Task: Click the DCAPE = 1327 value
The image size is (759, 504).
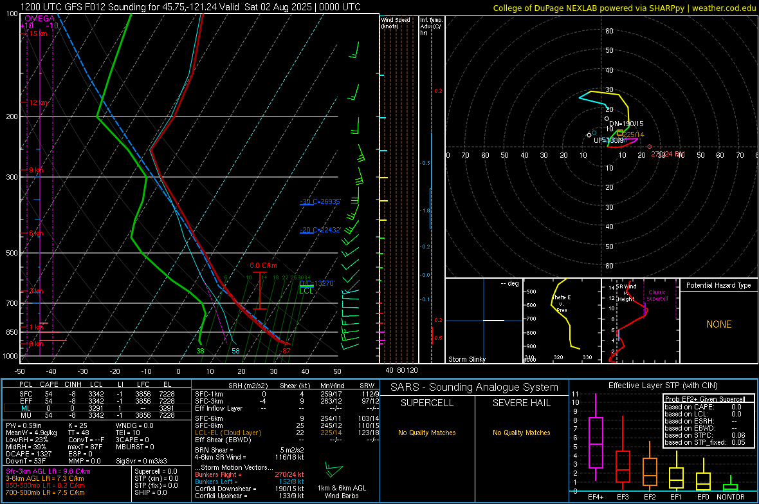Action: point(28,454)
